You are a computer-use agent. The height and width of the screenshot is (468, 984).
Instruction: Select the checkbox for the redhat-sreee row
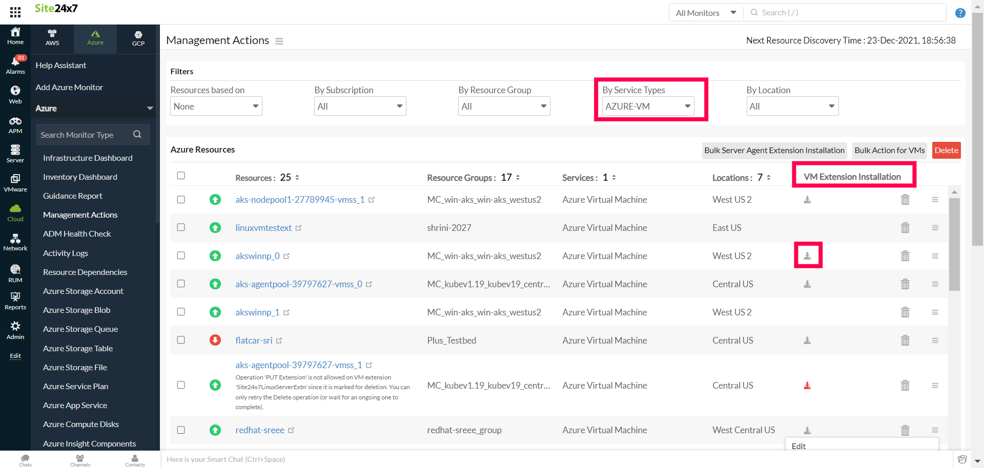point(181,430)
